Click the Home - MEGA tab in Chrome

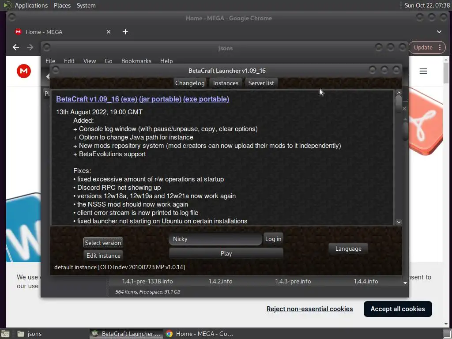[x=62, y=32]
